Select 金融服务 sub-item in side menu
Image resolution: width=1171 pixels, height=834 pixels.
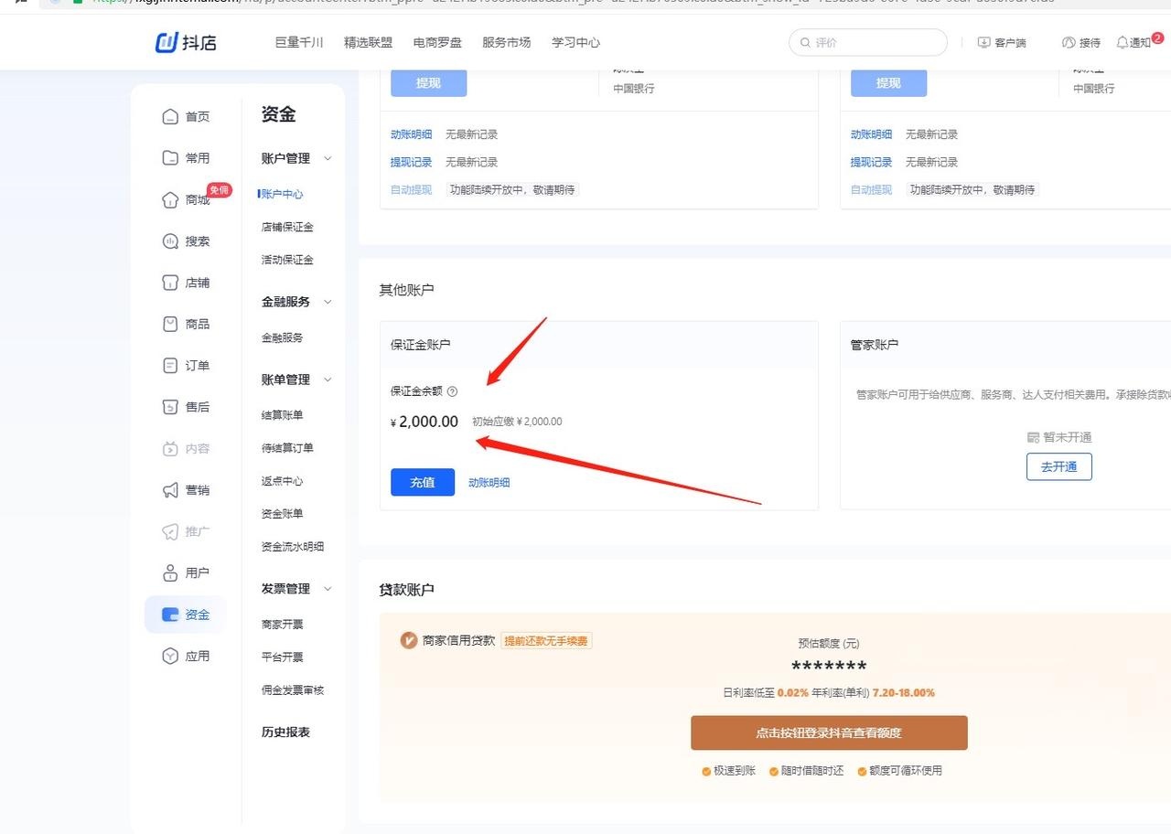click(x=282, y=337)
